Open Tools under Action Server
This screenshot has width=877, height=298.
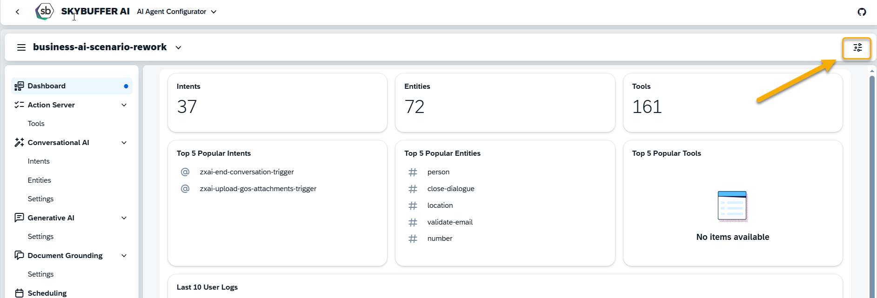coord(36,124)
